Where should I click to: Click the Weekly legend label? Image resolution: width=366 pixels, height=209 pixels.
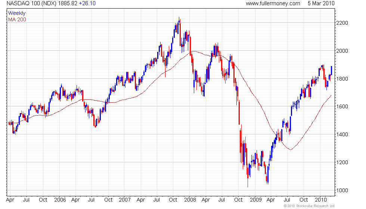pyautogui.click(x=16, y=13)
